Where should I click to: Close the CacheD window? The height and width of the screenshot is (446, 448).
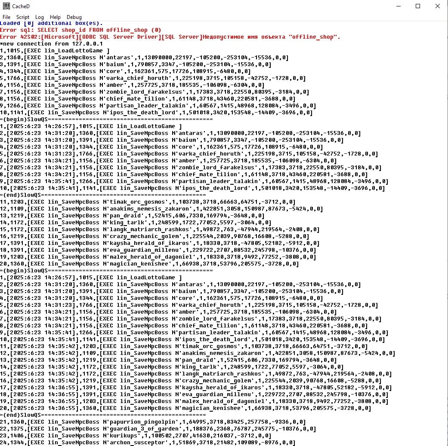(x=437, y=6)
